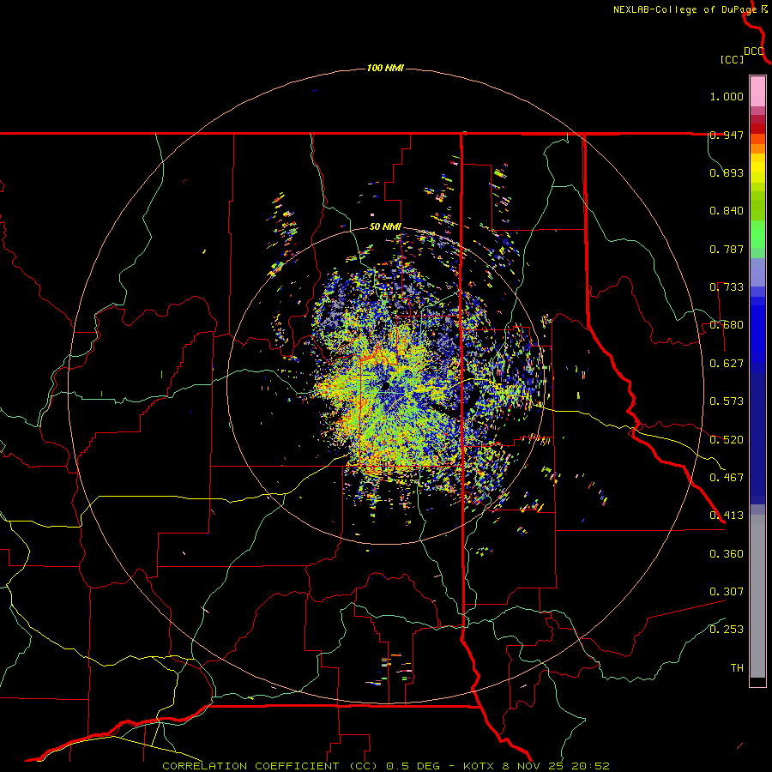This screenshot has height=772, width=772.
Task: Click the 0.627 scale value
Action: tap(727, 364)
